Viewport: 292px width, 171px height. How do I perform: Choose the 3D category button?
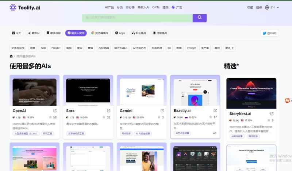point(169,48)
